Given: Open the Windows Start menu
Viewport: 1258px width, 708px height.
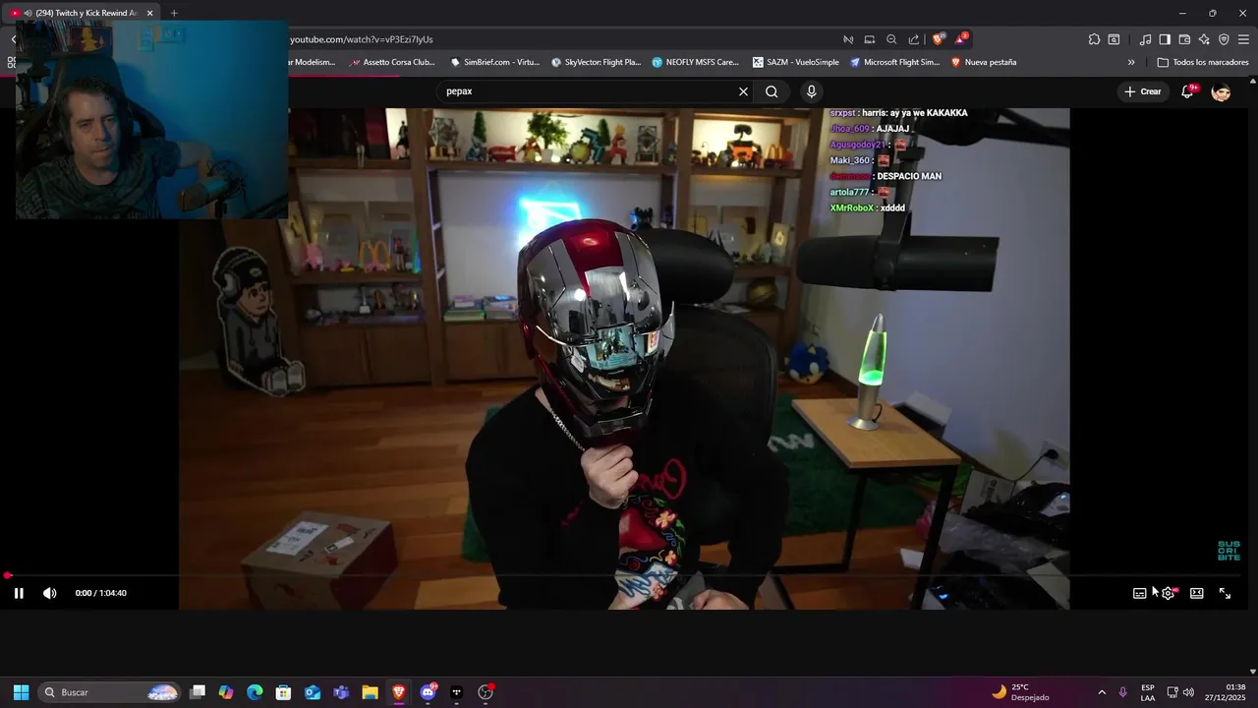Looking at the screenshot, I should 21,692.
